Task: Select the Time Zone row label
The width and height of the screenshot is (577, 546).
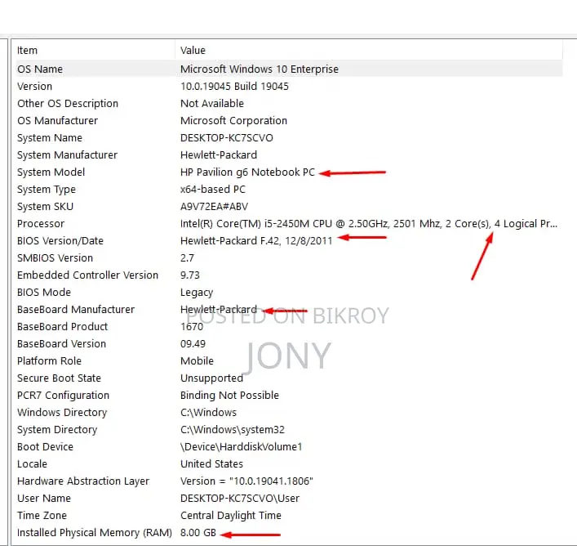Action: pyautogui.click(x=42, y=516)
